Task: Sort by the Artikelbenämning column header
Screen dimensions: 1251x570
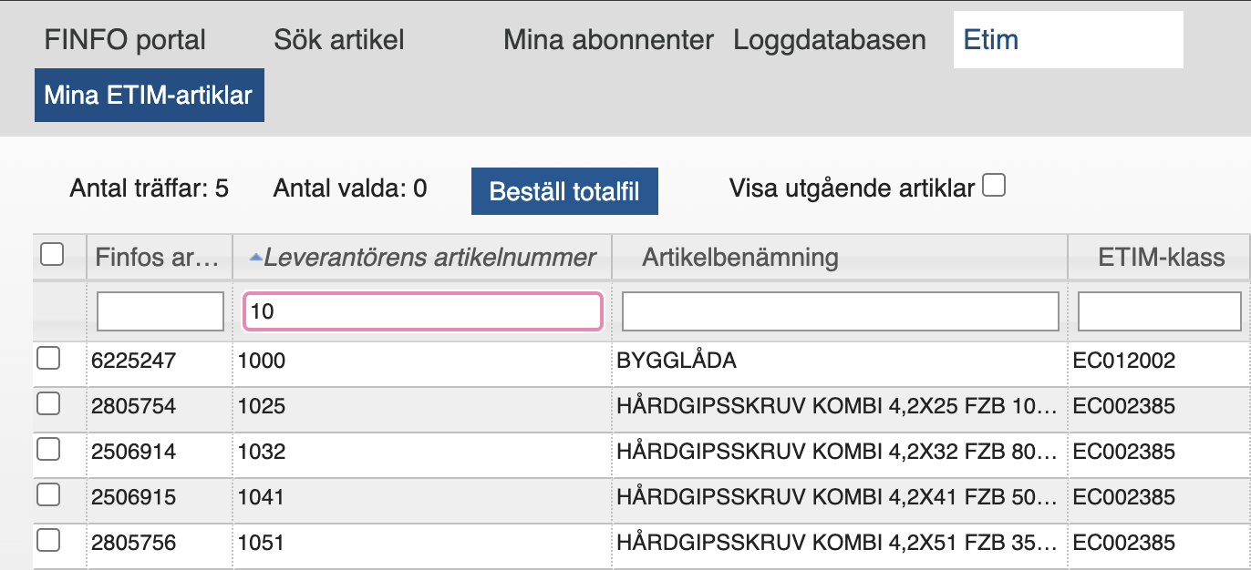Action: point(739,258)
